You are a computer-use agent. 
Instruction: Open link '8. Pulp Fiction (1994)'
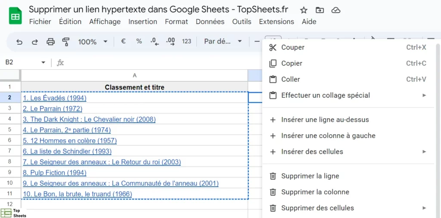tap(55, 173)
